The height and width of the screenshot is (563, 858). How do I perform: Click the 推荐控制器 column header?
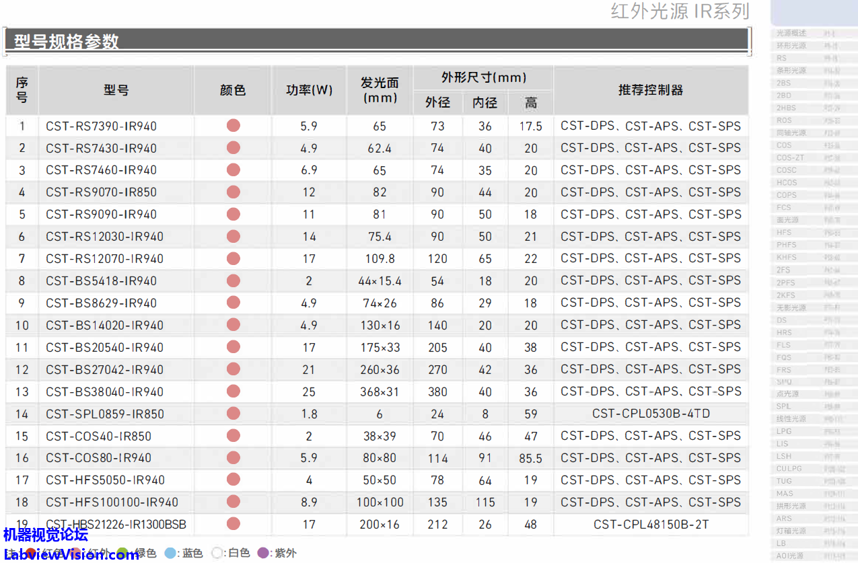click(x=650, y=90)
